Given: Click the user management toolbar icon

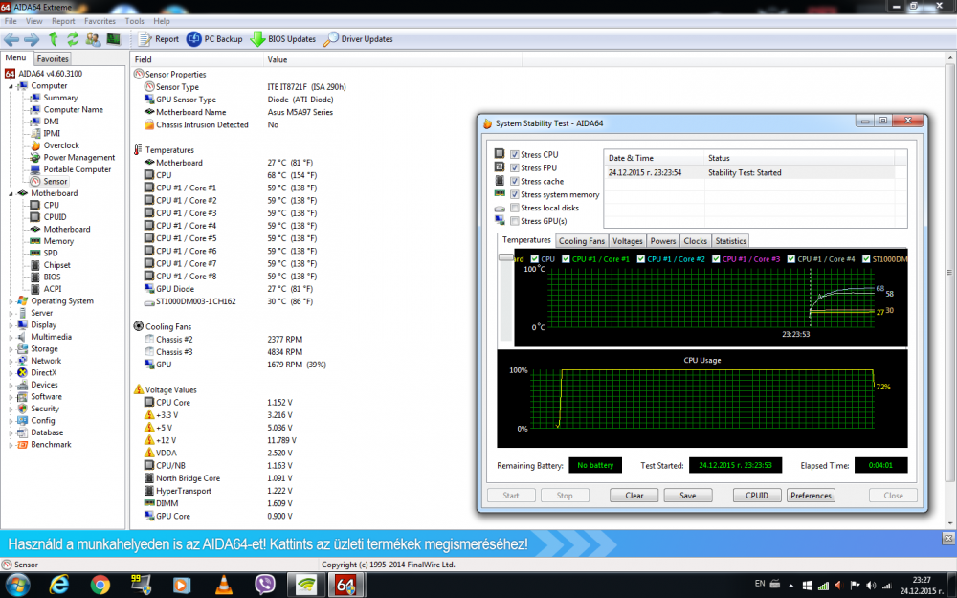Looking at the screenshot, I should pyautogui.click(x=93, y=39).
